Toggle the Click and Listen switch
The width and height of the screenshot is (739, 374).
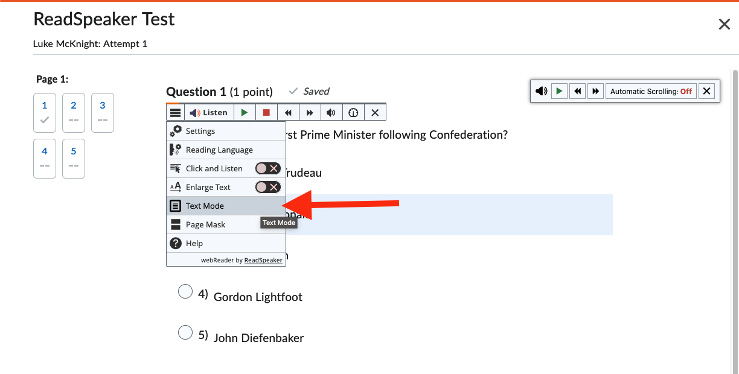267,168
